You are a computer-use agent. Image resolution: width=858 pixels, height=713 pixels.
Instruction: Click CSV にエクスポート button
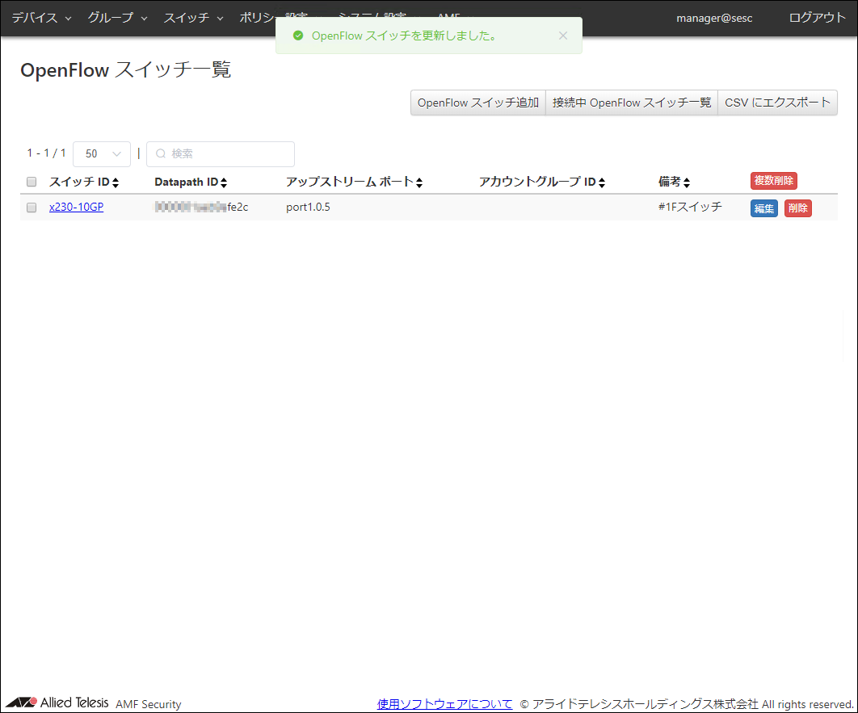pyautogui.click(x=777, y=103)
